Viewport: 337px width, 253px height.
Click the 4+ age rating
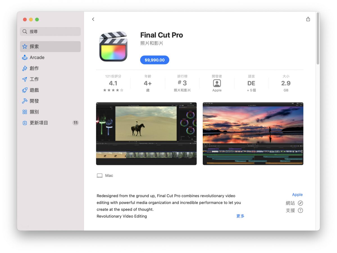point(148,83)
